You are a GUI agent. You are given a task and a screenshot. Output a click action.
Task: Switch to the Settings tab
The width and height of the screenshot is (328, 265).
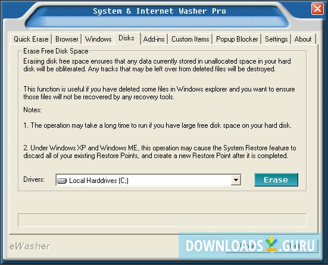coord(276,39)
